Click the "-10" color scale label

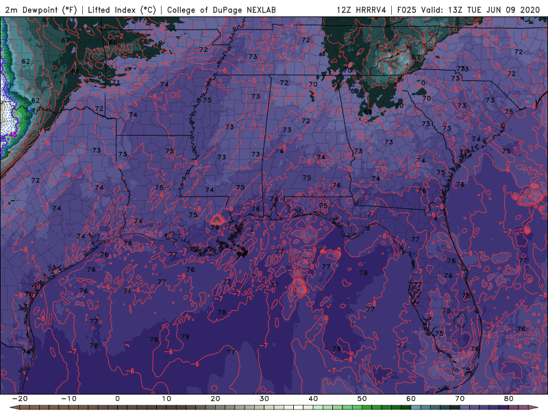tap(68, 399)
